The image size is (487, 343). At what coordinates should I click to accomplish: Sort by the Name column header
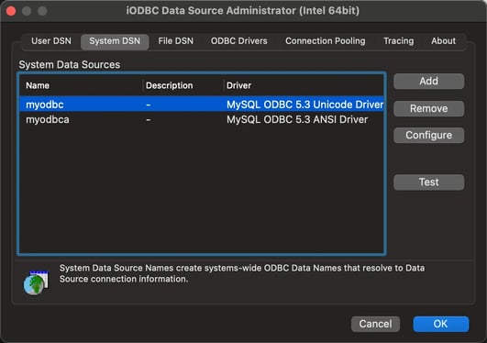coord(81,85)
